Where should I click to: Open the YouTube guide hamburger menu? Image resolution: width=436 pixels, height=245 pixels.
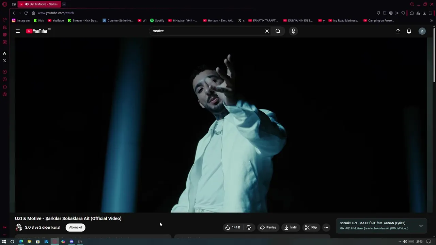click(x=18, y=31)
